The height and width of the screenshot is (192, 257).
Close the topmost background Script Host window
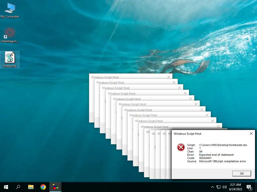pyautogui.click(x=169, y=77)
